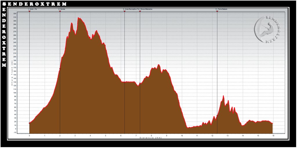
Task: Click the 5 tick on the distance axis
Action: tap(106, 136)
